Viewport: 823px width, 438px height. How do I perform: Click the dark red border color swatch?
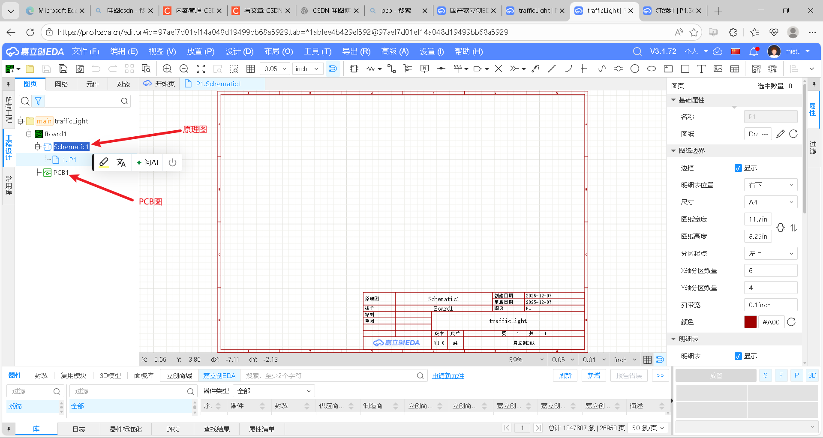[751, 322]
